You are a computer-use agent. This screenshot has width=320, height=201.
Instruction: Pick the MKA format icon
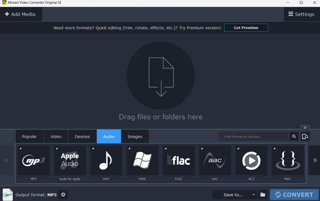coord(288,160)
